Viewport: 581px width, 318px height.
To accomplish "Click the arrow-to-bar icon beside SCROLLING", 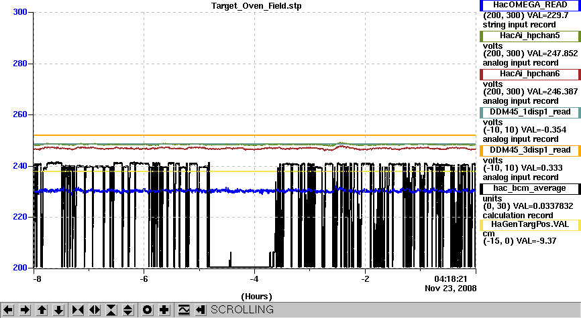I will tap(201, 310).
